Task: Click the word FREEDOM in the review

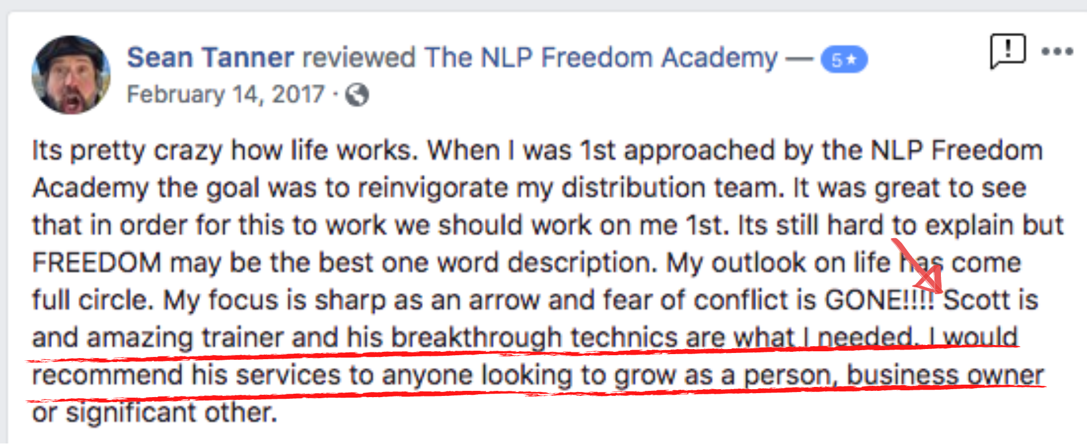Action: pos(97,263)
